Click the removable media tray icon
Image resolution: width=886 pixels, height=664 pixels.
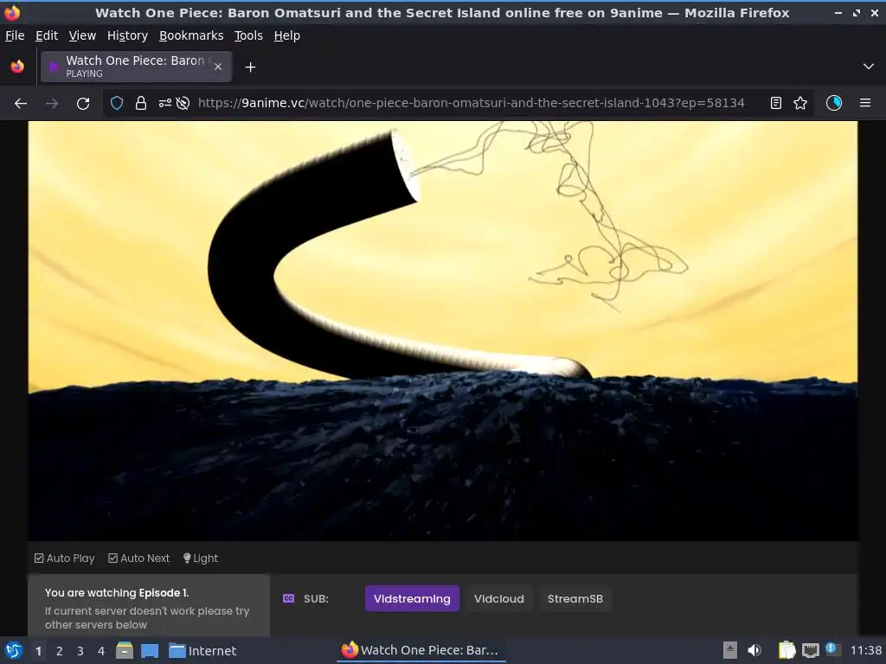click(x=730, y=650)
